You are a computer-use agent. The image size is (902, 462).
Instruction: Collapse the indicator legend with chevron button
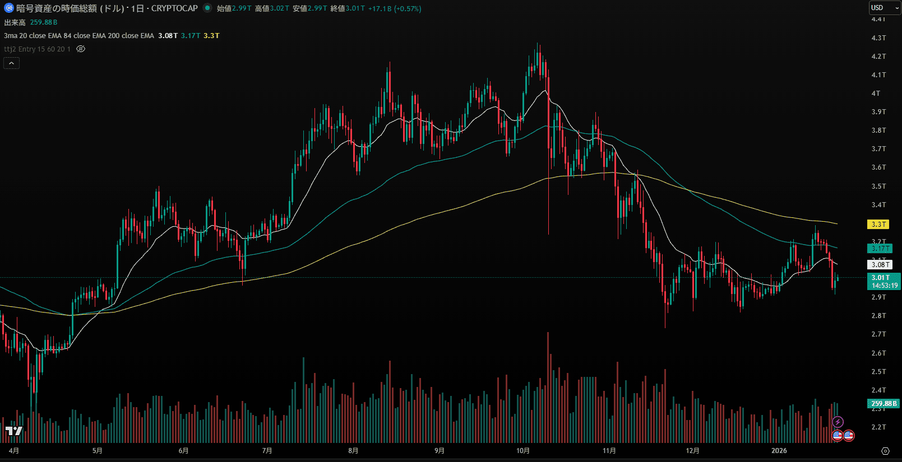[x=11, y=63]
